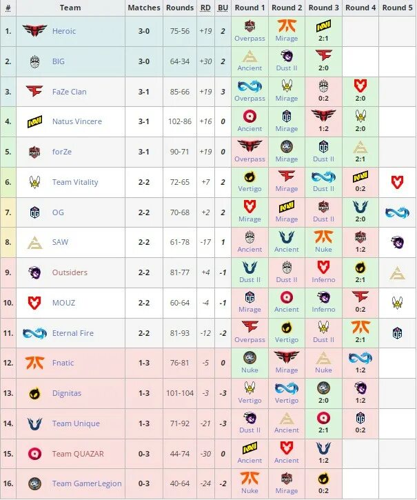Click the MOUZ logo in Vitality's Round 5 cell
Screen dimensions: 417x500
(397, 182)
